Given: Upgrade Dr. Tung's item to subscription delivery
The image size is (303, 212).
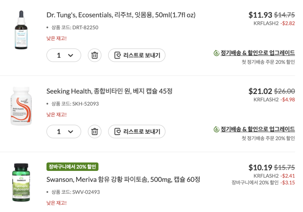Looking at the screenshot, I should (257, 53).
